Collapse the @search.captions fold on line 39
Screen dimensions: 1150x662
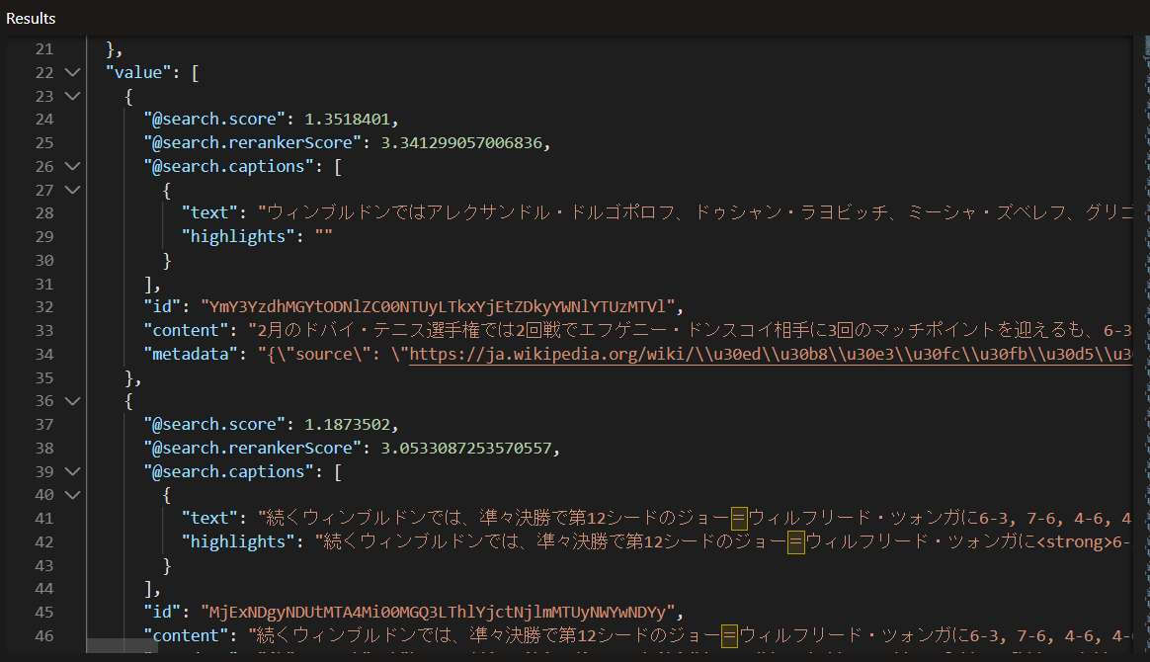pyautogui.click(x=72, y=471)
